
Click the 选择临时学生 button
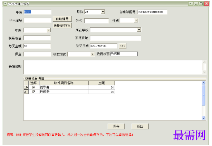pyautogui.click(x=62, y=26)
